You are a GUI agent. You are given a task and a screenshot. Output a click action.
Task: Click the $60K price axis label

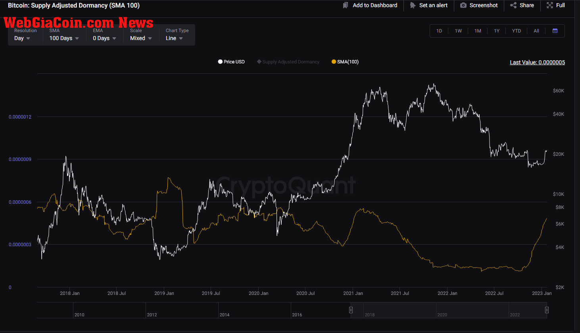558,91
